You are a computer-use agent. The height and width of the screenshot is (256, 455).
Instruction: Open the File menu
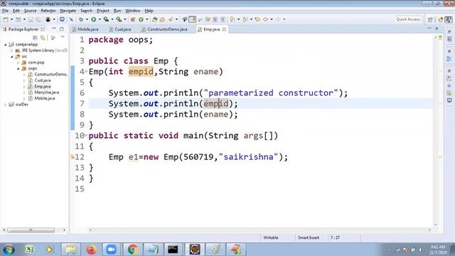(x=5, y=11)
